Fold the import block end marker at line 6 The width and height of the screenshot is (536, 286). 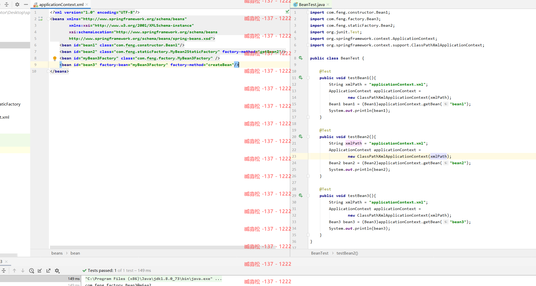(308, 45)
